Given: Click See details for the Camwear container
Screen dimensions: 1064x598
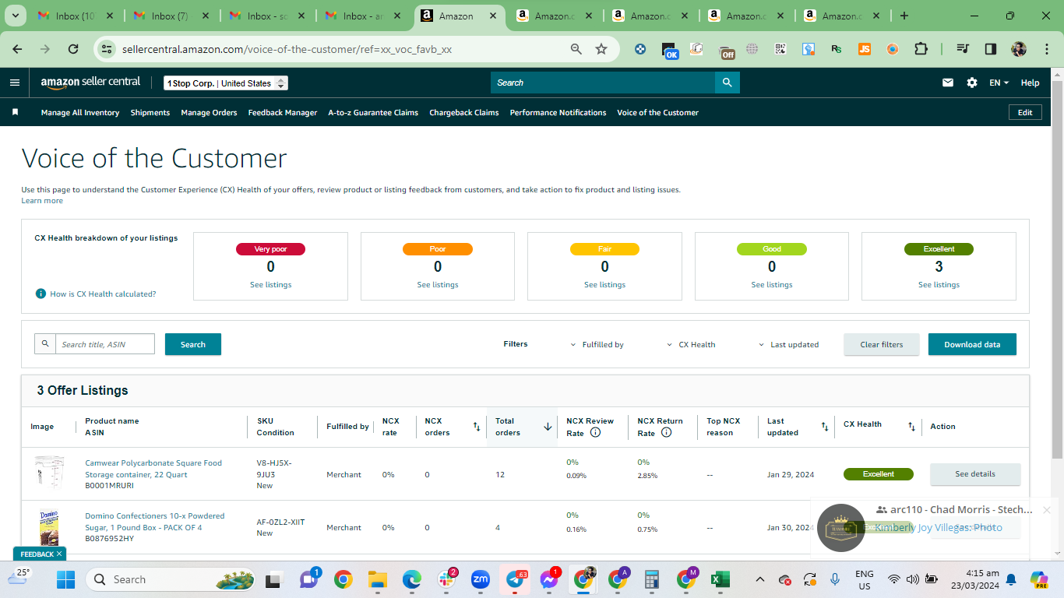Looking at the screenshot, I should point(975,473).
